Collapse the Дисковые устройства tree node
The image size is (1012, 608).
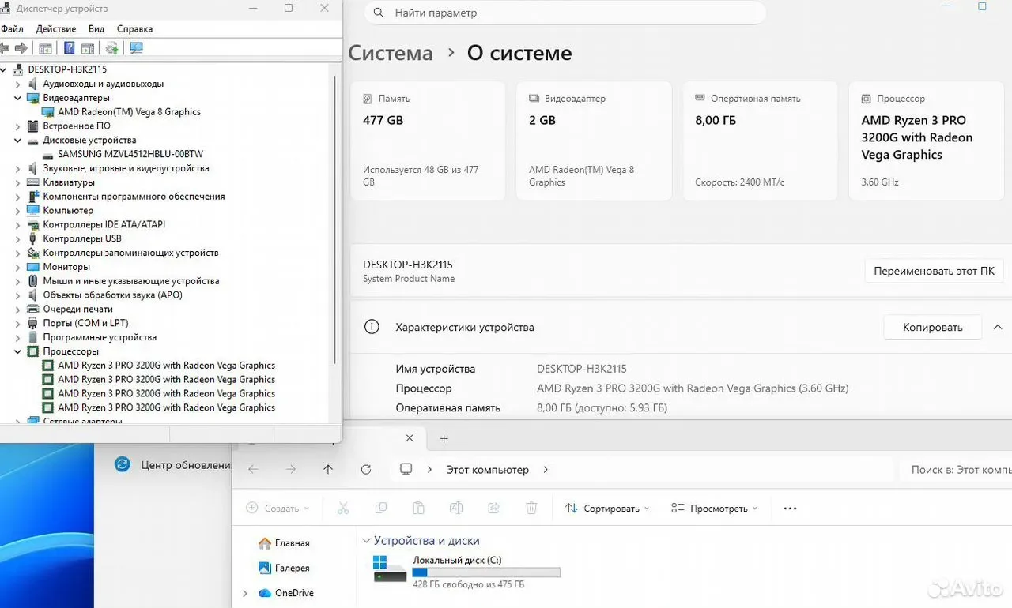click(18, 141)
